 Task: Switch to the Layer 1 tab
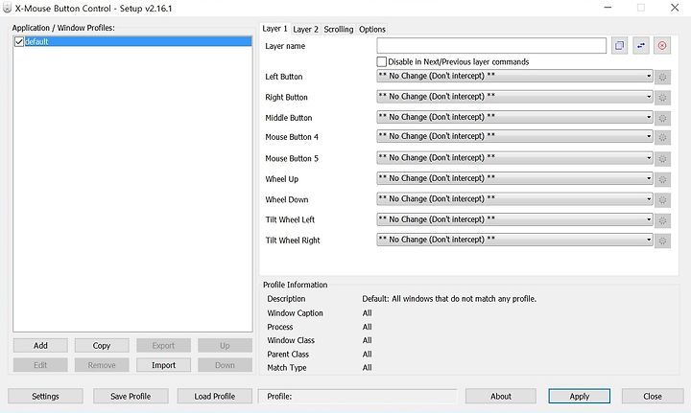point(274,29)
